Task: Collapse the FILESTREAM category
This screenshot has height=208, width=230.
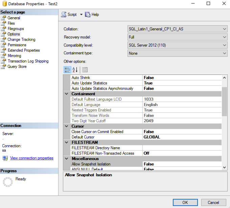Action: [x=67, y=142]
